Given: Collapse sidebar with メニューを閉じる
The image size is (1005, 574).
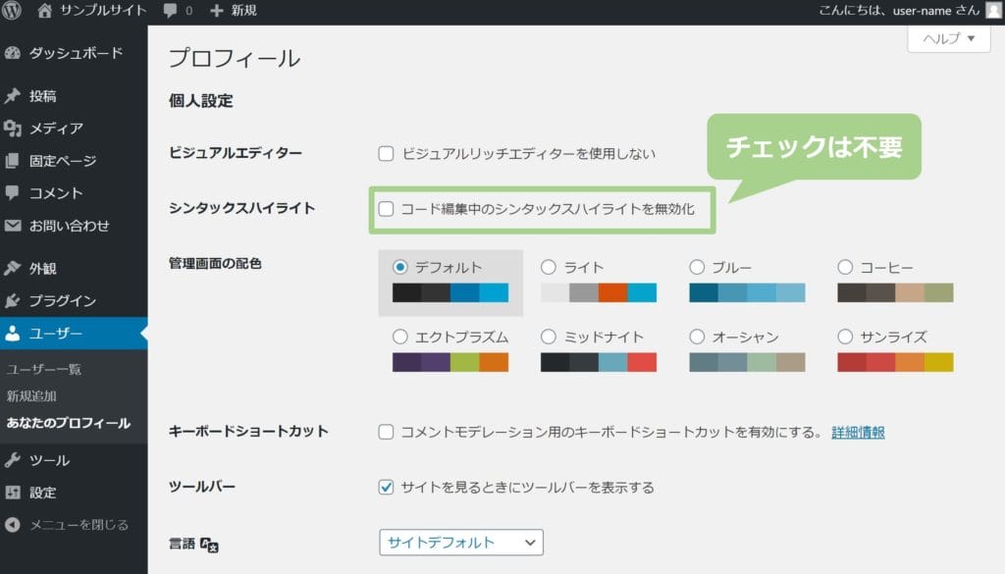Looking at the screenshot, I should pyautogui.click(x=67, y=525).
